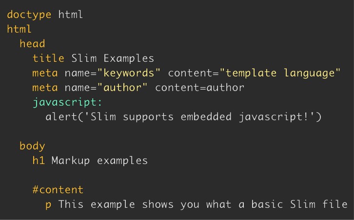Click the body tag
Screen dimensions: 354x220
pyautogui.click(x=32, y=147)
